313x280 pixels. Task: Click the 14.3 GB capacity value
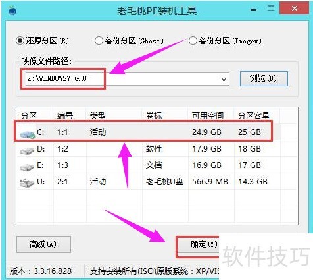[x=253, y=182]
